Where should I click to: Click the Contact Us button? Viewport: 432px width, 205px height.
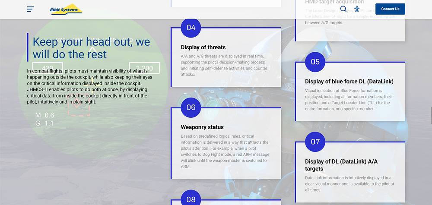(390, 9)
